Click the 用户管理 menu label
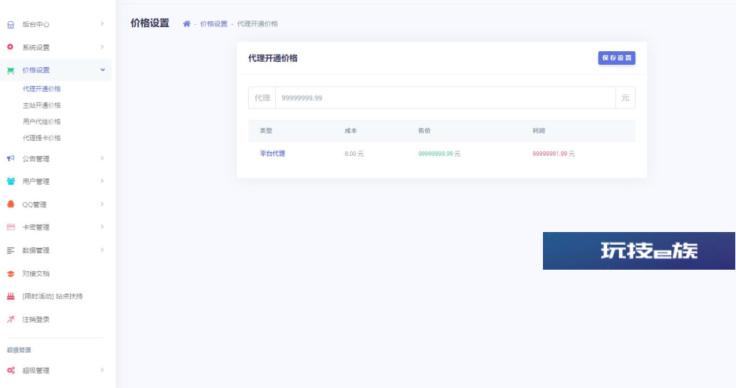Image resolution: width=736 pixels, height=388 pixels. (35, 182)
